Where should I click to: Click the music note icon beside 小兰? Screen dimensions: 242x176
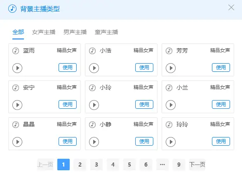pos(169,88)
